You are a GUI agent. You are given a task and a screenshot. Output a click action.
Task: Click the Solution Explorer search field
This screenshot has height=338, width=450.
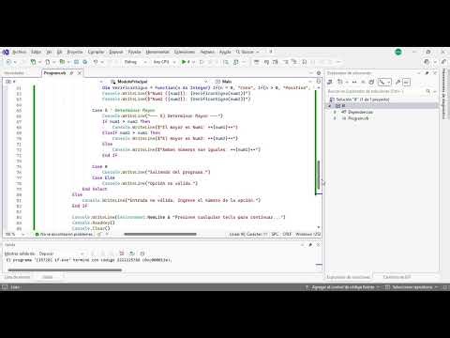[376, 91]
